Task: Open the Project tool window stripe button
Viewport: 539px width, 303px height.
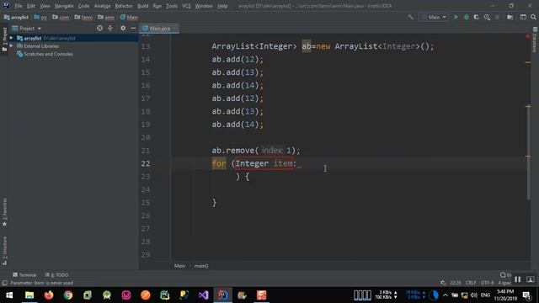Action: pos(4,40)
